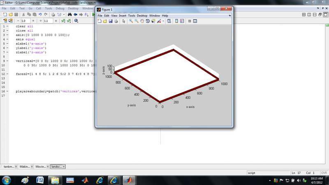Activate the Pan hand tool
Image resolution: width=329 pixels, height=185 pixels.
click(142, 21)
